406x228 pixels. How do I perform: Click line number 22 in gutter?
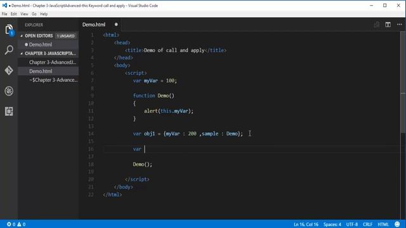(91, 194)
